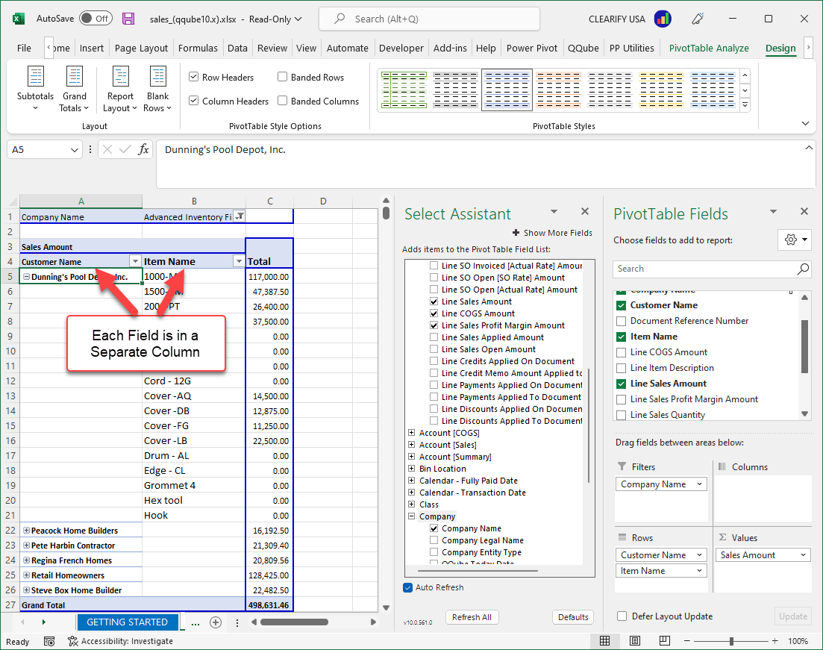
Task: Open the File menu
Action: pos(24,48)
